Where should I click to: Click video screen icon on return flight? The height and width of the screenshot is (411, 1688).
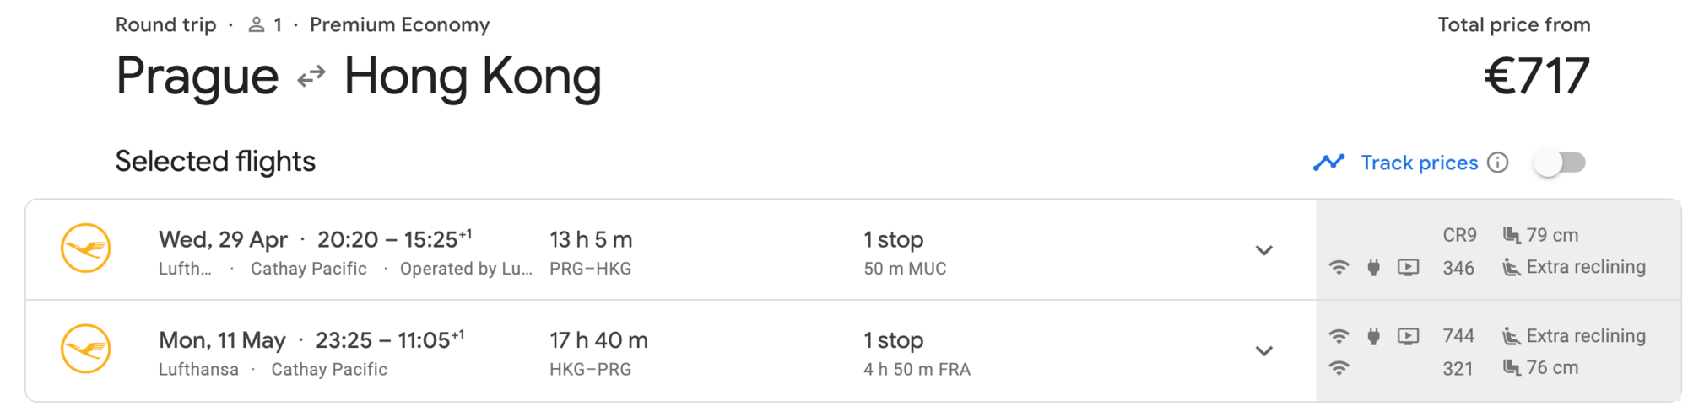[x=1408, y=336]
